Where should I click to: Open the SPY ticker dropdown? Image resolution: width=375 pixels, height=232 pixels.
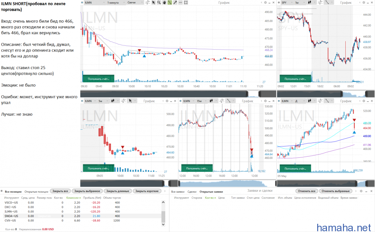287,2
